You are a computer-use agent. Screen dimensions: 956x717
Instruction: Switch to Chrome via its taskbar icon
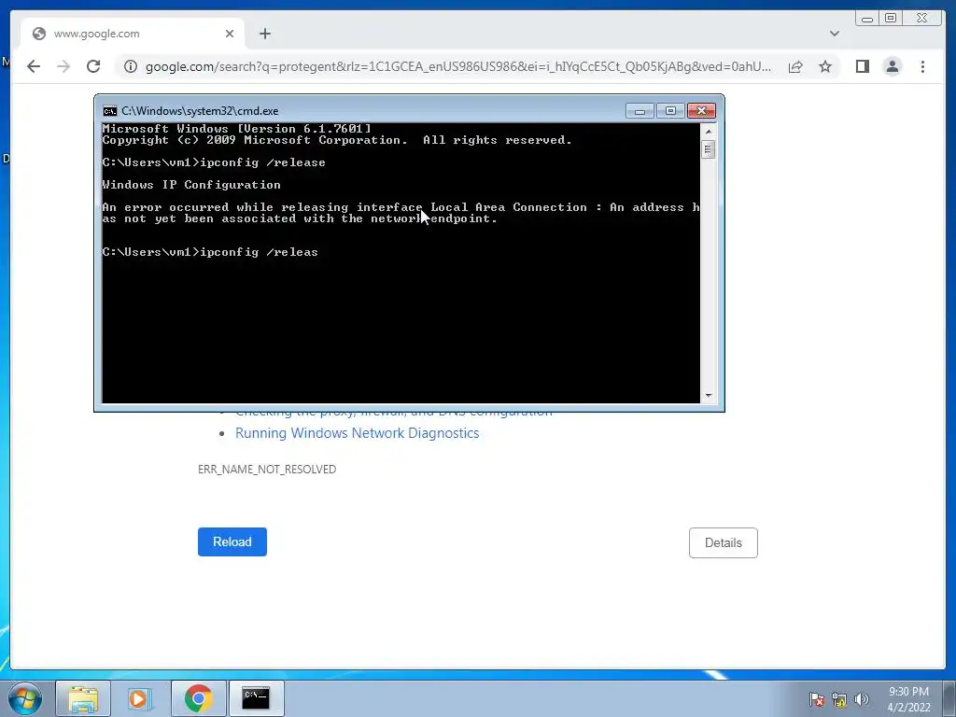click(x=199, y=698)
